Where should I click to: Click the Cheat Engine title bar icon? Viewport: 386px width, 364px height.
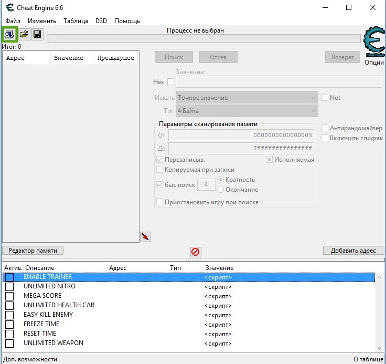pyautogui.click(x=10, y=8)
